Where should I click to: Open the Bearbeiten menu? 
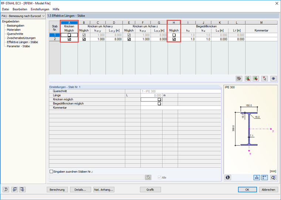[20, 9]
